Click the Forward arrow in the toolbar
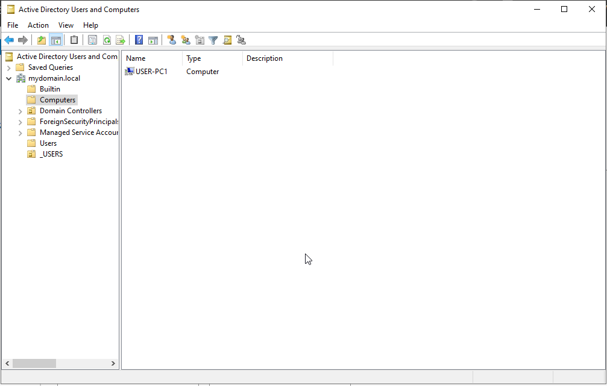This screenshot has width=607, height=386. [23, 40]
